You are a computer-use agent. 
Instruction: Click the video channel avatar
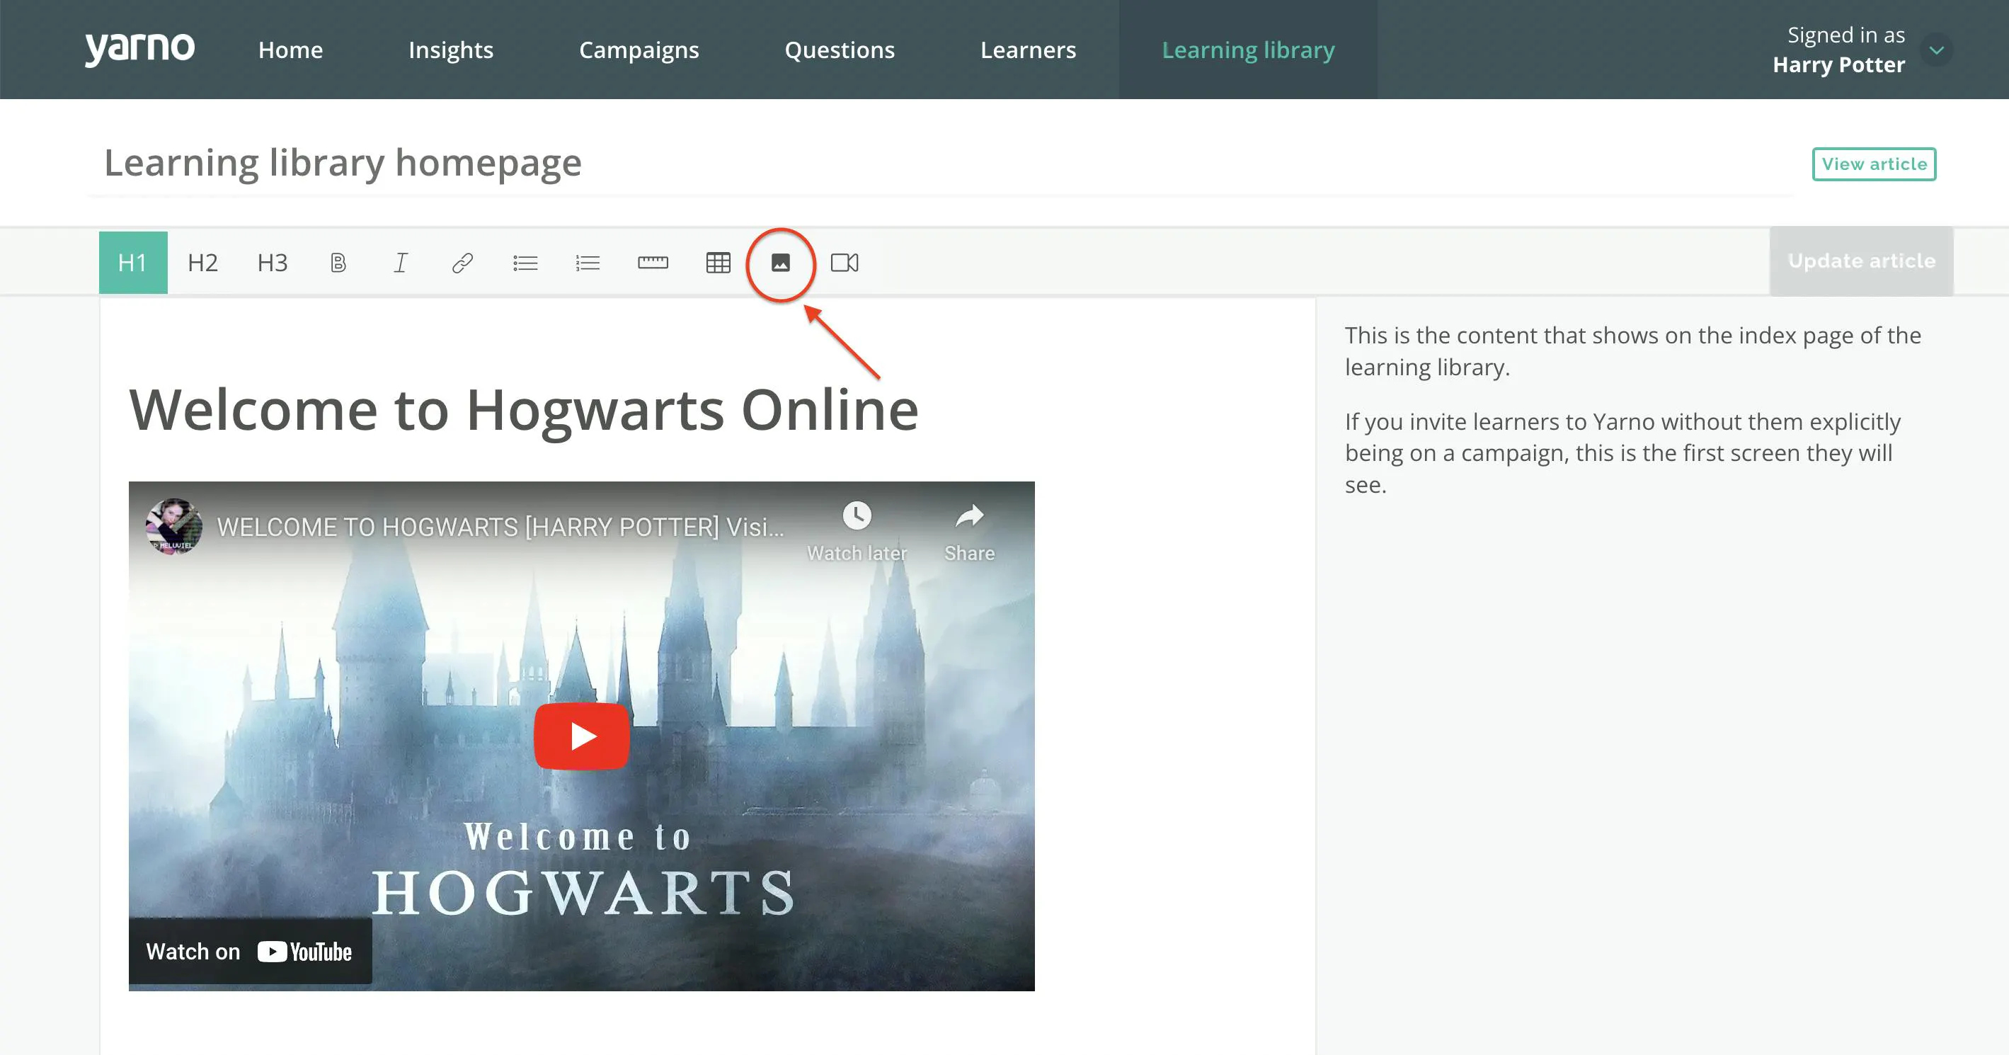coord(174,527)
